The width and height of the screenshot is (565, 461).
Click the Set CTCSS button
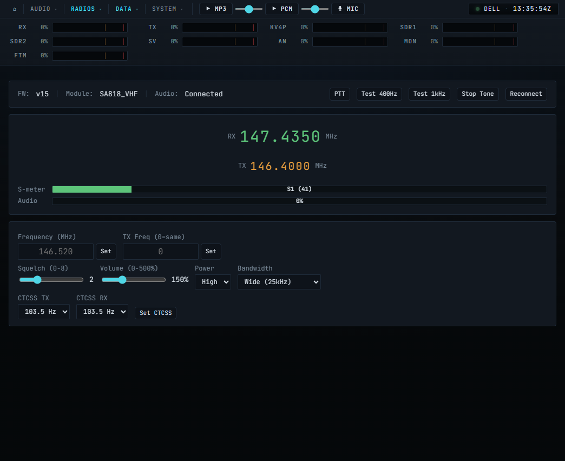[x=156, y=313]
